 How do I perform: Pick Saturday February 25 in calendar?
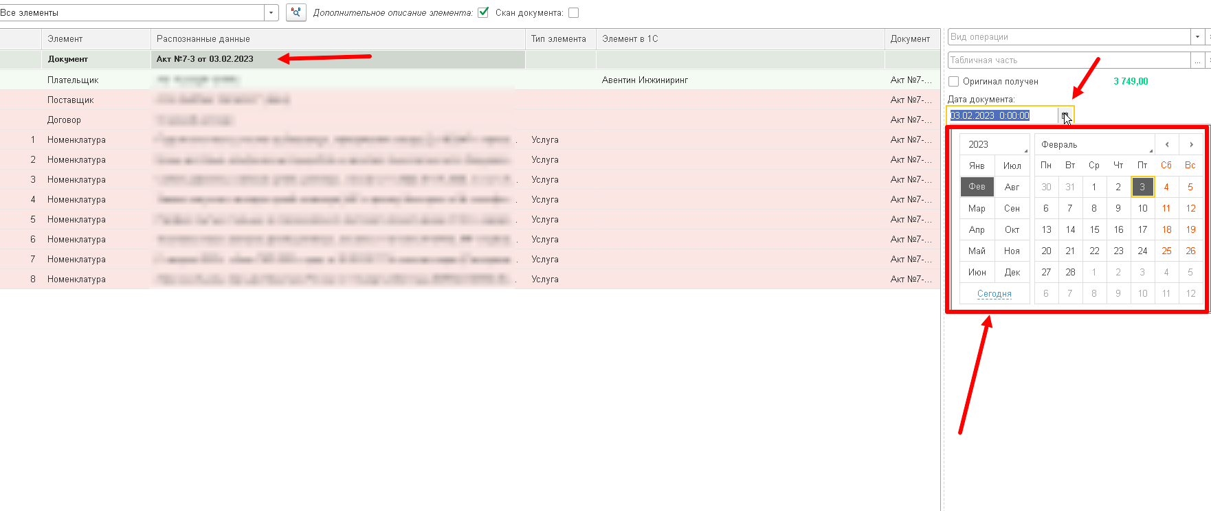coord(1166,251)
